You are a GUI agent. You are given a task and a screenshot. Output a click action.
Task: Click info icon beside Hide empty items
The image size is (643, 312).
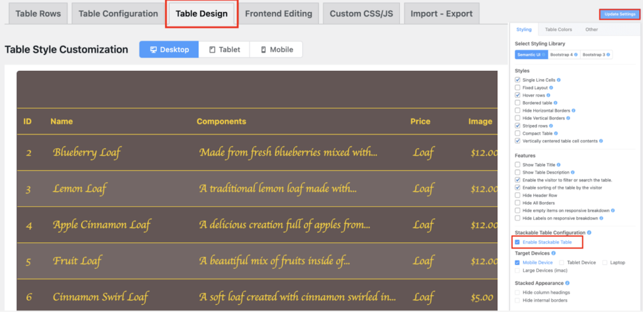[613, 210]
